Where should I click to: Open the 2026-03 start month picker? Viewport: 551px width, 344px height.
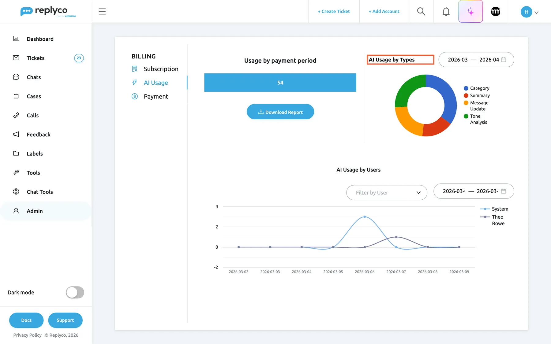tap(458, 60)
